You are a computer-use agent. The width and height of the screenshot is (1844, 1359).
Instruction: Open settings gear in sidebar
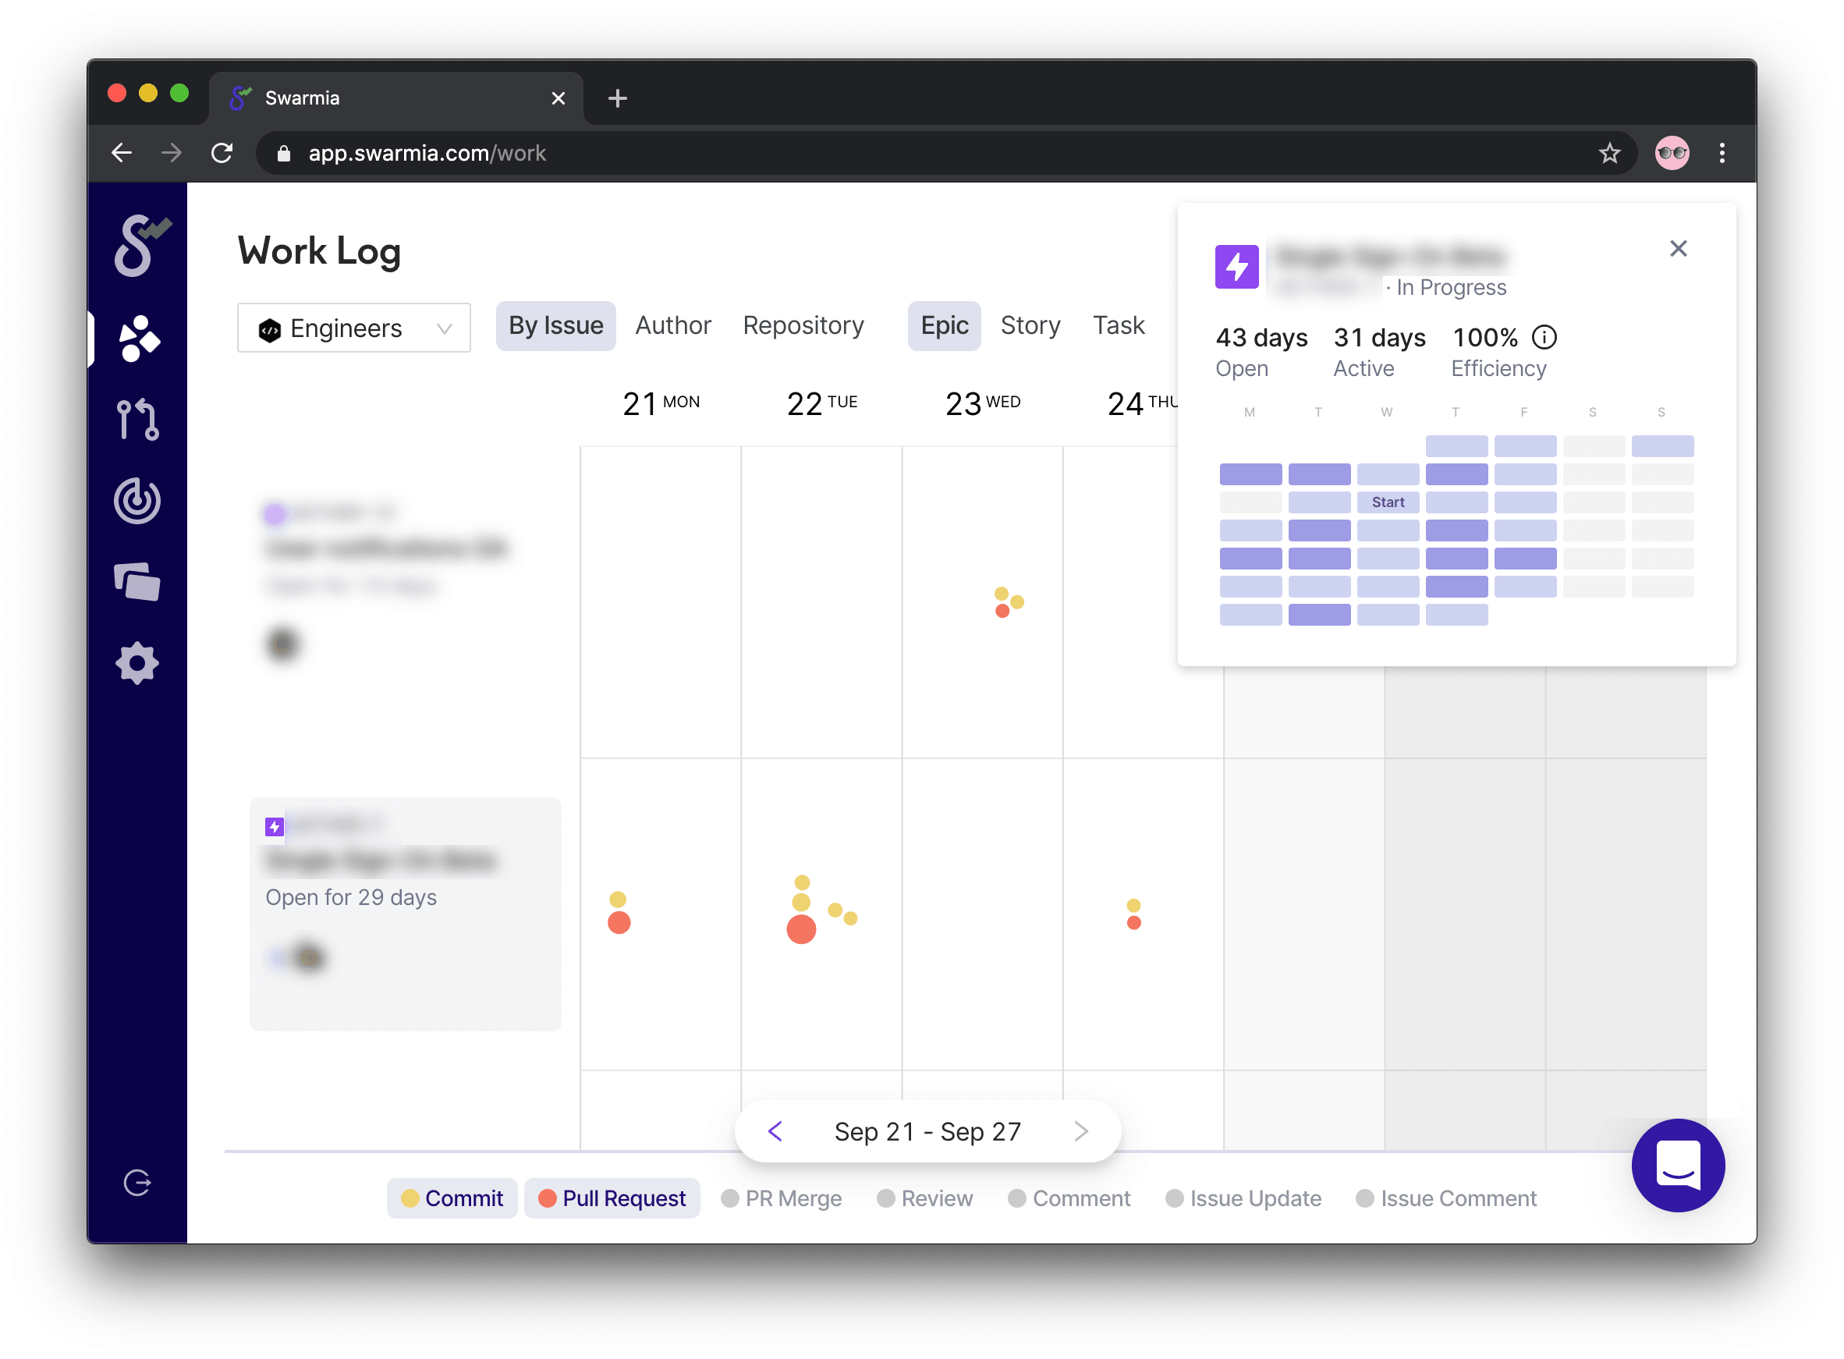coord(137,663)
